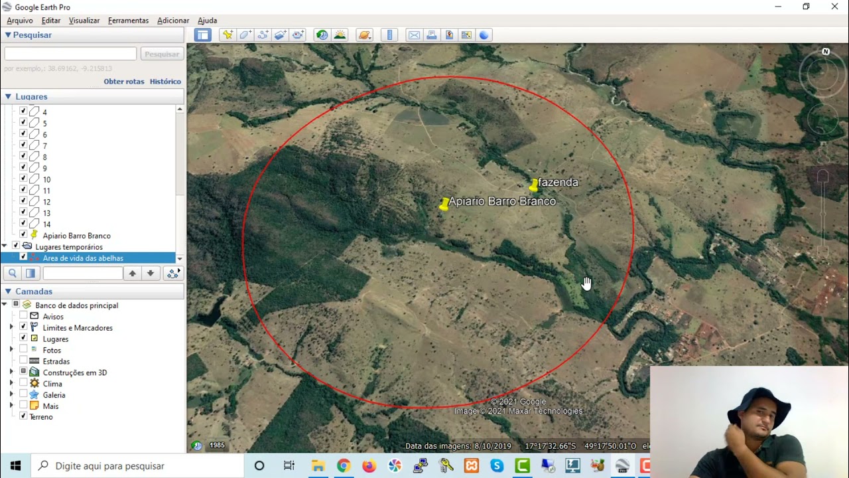849x478 pixels.
Task: Open the Ferramentas menu
Action: pos(129,21)
